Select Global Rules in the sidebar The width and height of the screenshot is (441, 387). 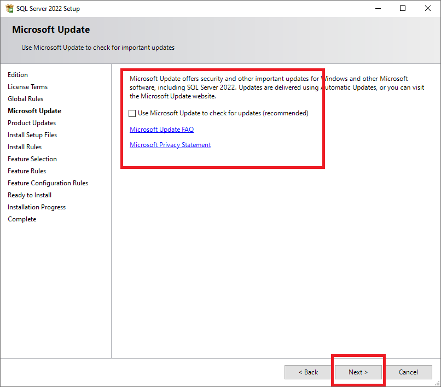tap(25, 99)
